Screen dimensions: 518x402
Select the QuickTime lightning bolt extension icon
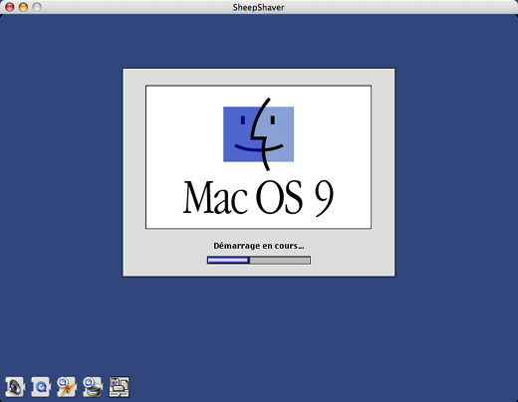coord(67,387)
